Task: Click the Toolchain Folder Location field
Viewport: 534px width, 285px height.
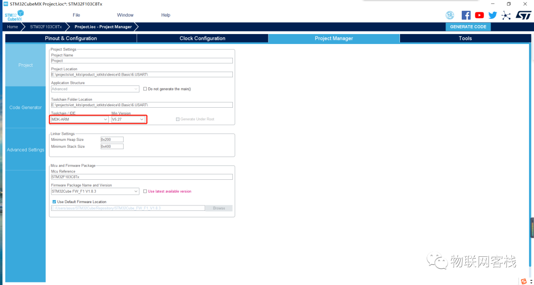Action: pyautogui.click(x=142, y=105)
